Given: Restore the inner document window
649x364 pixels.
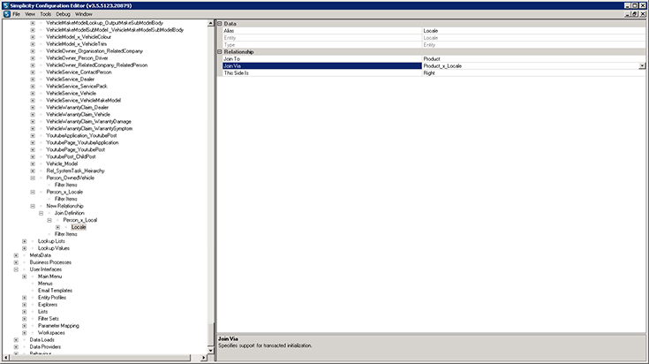Looking at the screenshot, I should (x=633, y=14).
